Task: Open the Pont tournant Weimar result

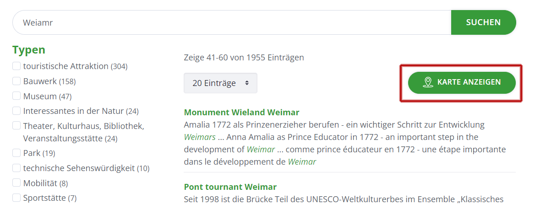Action: tap(230, 187)
